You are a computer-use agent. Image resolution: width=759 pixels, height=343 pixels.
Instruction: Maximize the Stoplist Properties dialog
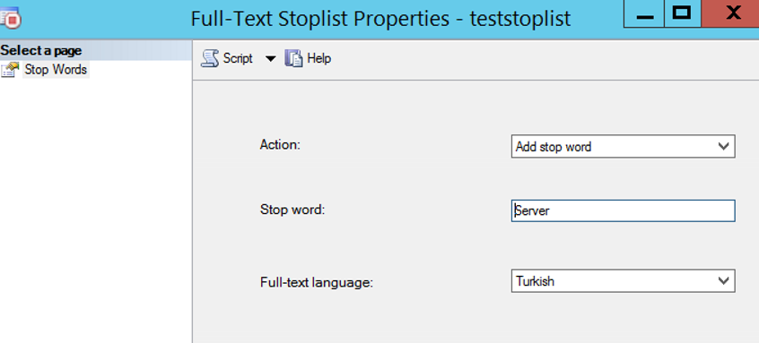coord(682,13)
